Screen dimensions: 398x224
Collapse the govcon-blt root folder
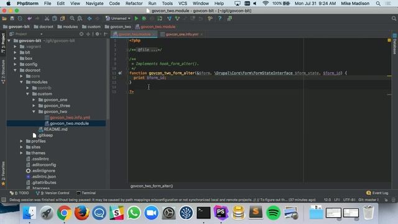[x=9, y=40]
